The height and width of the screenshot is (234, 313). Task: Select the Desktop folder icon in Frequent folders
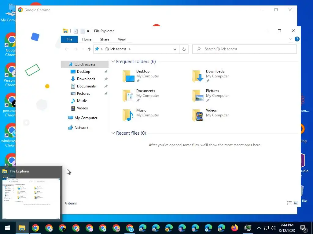click(128, 76)
